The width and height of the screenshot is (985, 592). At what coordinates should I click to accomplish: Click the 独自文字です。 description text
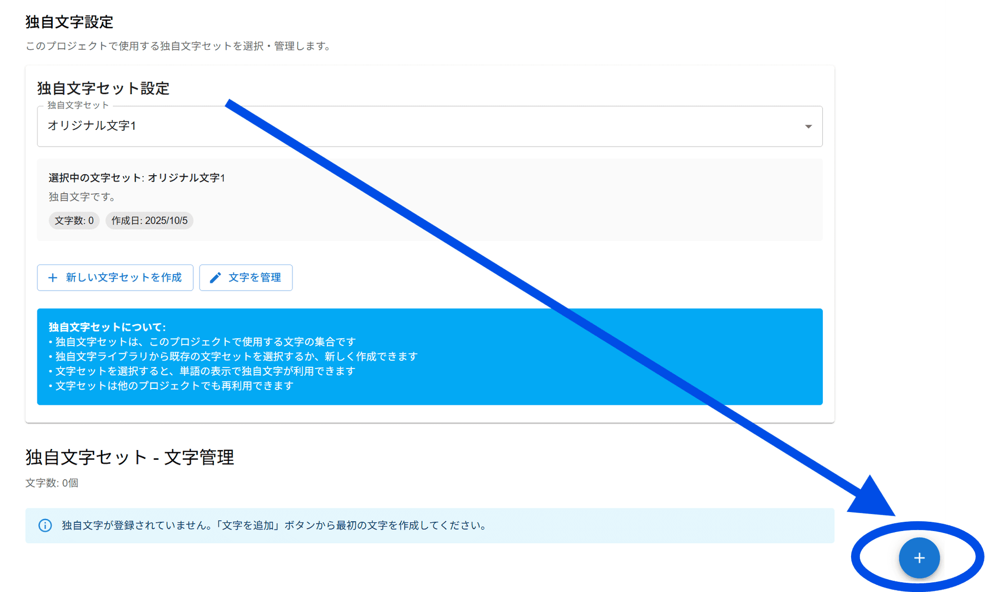(x=82, y=197)
